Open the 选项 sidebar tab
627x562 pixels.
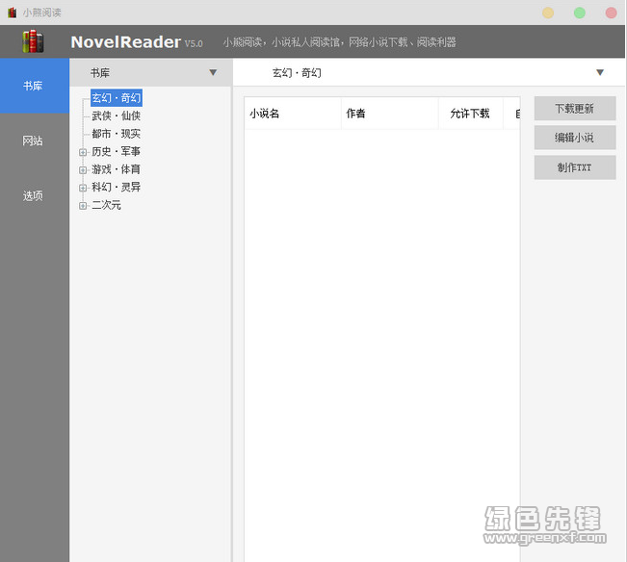coord(35,195)
